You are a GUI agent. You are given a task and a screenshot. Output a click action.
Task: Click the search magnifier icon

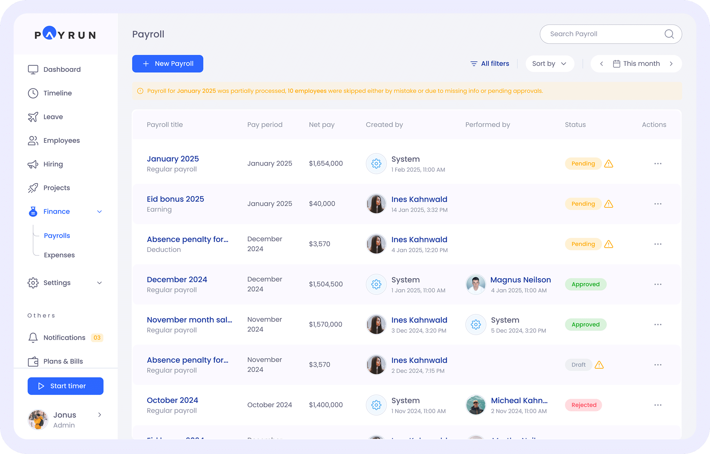click(669, 34)
